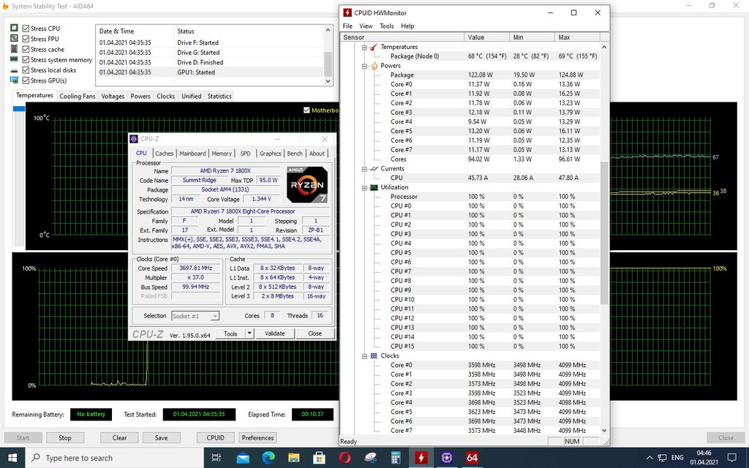Image resolution: width=749 pixels, height=468 pixels.
Task: Open CPUID from AIDA64 bottom bar
Action: pyautogui.click(x=216, y=438)
